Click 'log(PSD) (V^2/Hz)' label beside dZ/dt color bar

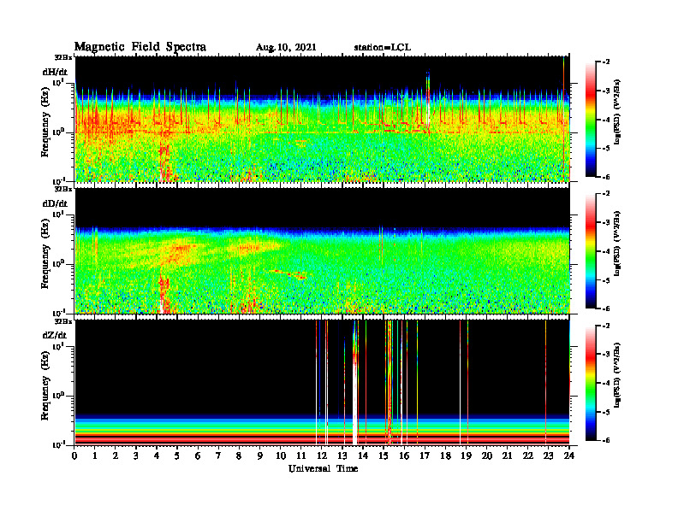tap(617, 375)
